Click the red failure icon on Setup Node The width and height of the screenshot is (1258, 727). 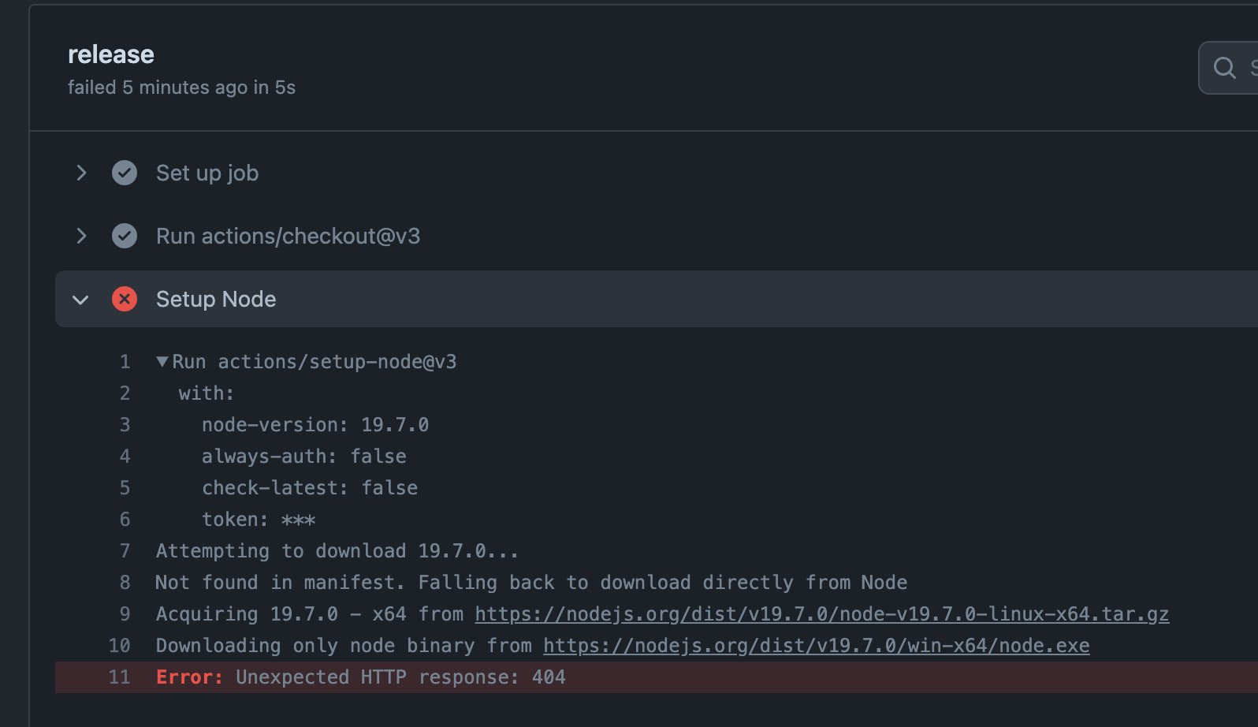coord(125,299)
